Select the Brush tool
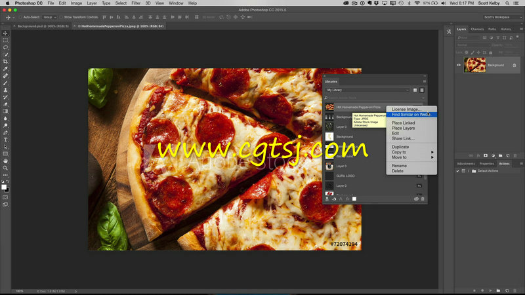Image resolution: width=525 pixels, height=295 pixels. [x=5, y=83]
